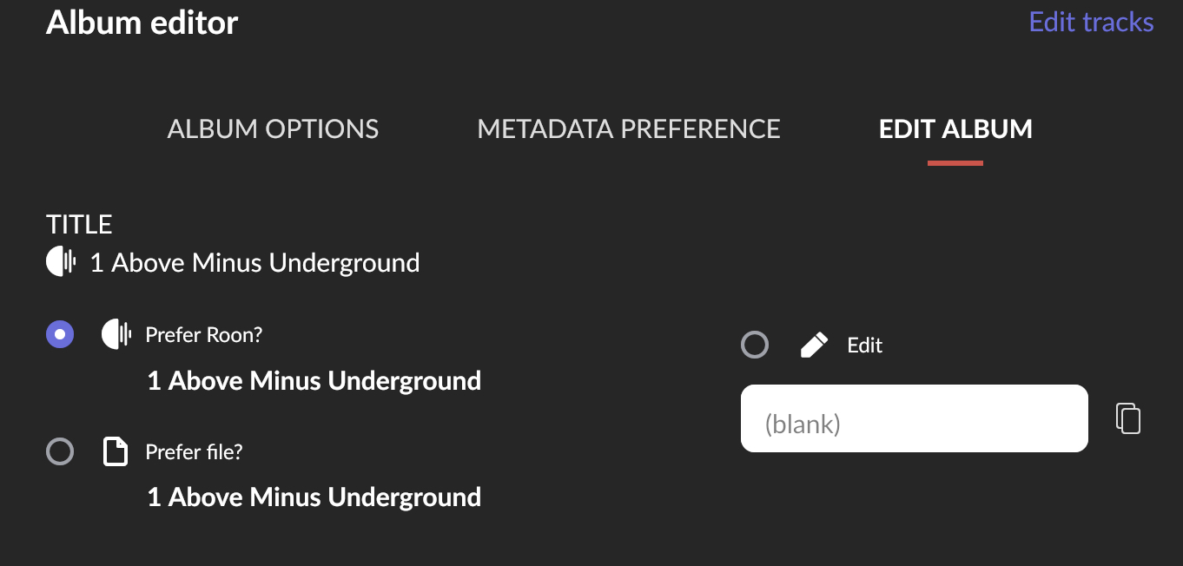1183x566 pixels.
Task: Select the EDIT ALBUM tab
Action: (x=955, y=128)
